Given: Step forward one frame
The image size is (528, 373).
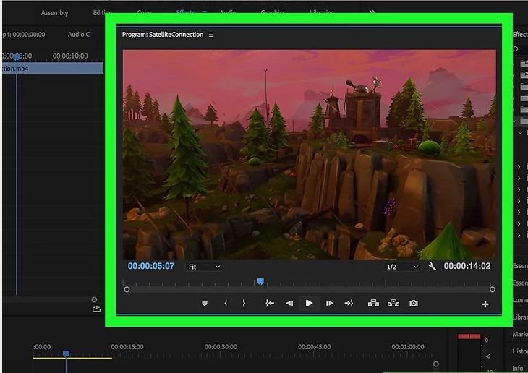Looking at the screenshot, I should tap(329, 304).
